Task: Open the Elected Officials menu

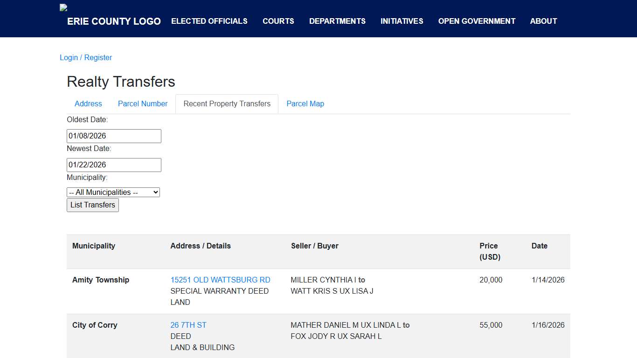Action: pyautogui.click(x=209, y=21)
